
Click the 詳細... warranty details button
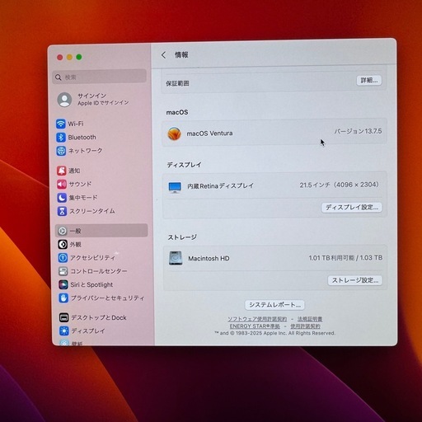pyautogui.click(x=369, y=80)
